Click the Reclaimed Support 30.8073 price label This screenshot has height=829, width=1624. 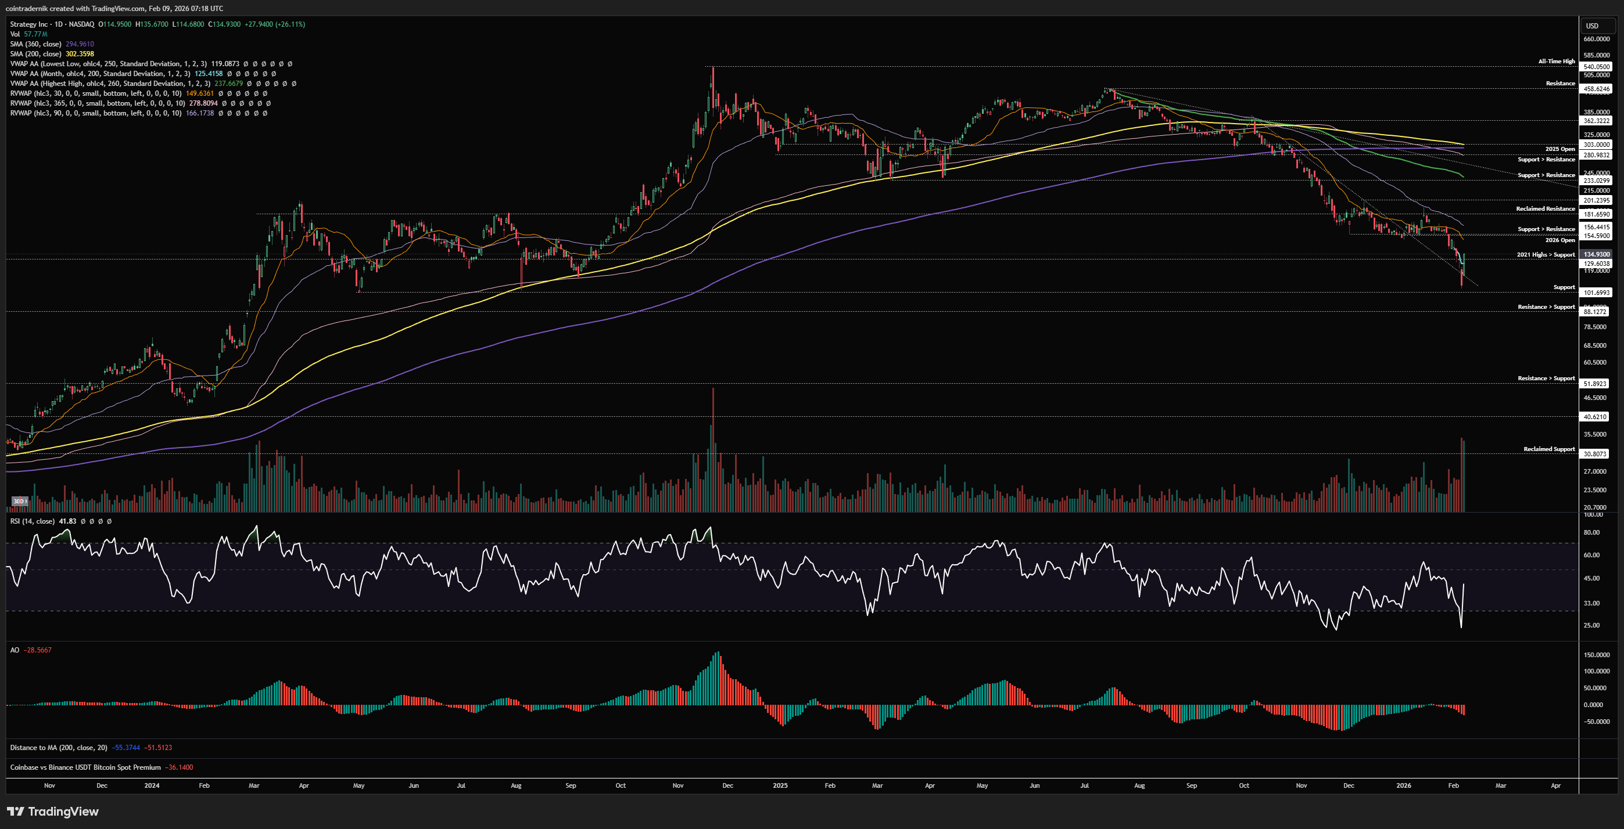click(1595, 453)
